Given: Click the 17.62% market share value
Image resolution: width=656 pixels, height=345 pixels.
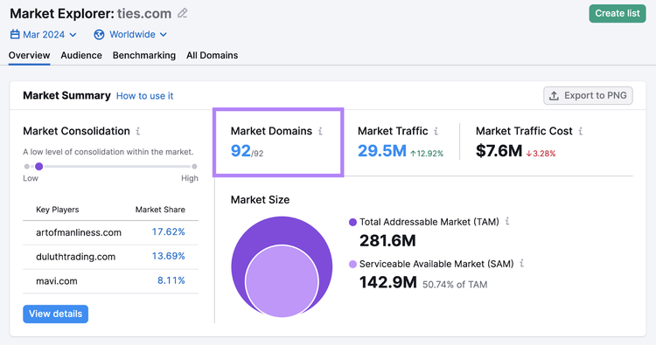Looking at the screenshot, I should click(168, 231).
